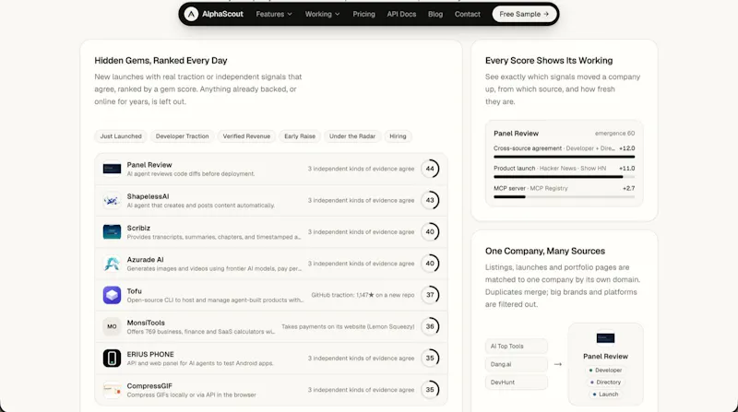Click the '+2.7' score value

tap(629, 188)
